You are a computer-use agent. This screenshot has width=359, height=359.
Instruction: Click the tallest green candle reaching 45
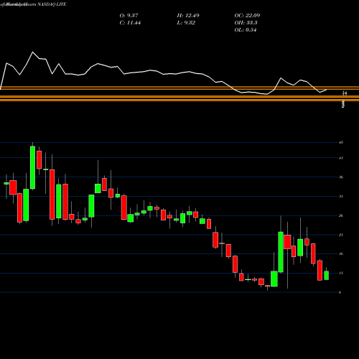(32, 167)
